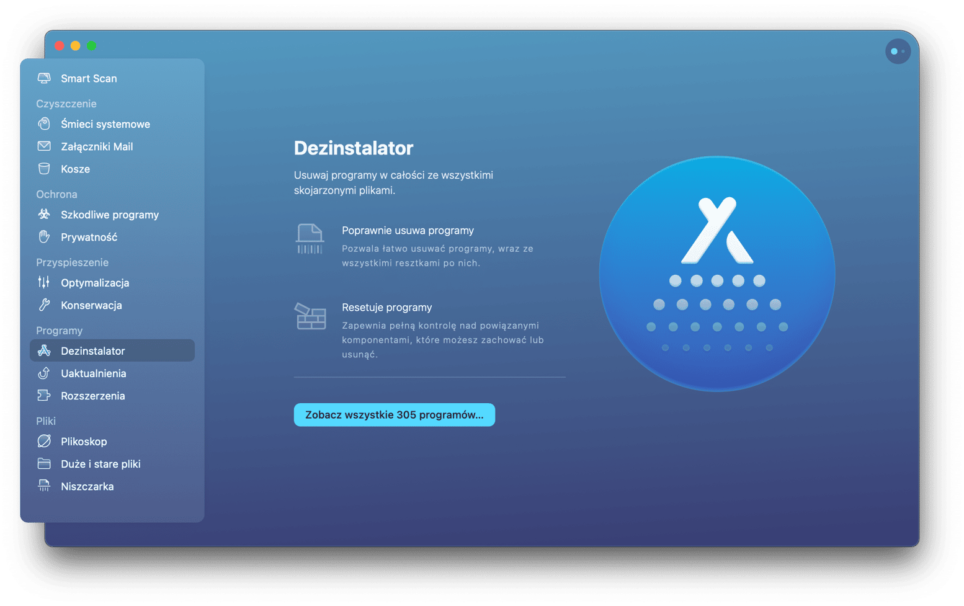Click the shredder icon beside Poprawnie usuwa programy
The image size is (964, 606).
310,239
